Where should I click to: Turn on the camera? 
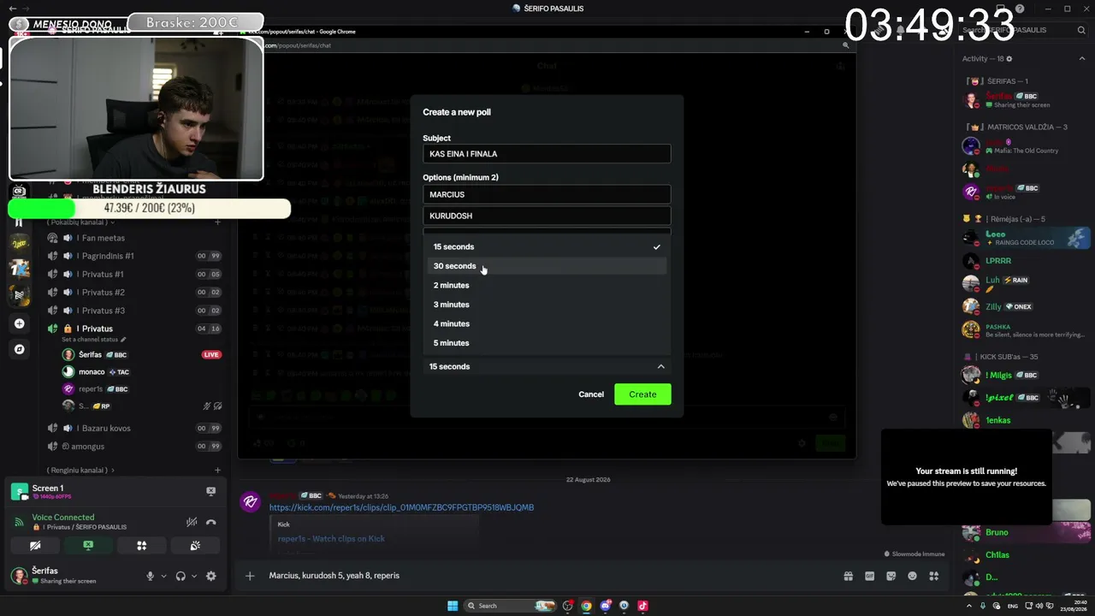point(35,545)
